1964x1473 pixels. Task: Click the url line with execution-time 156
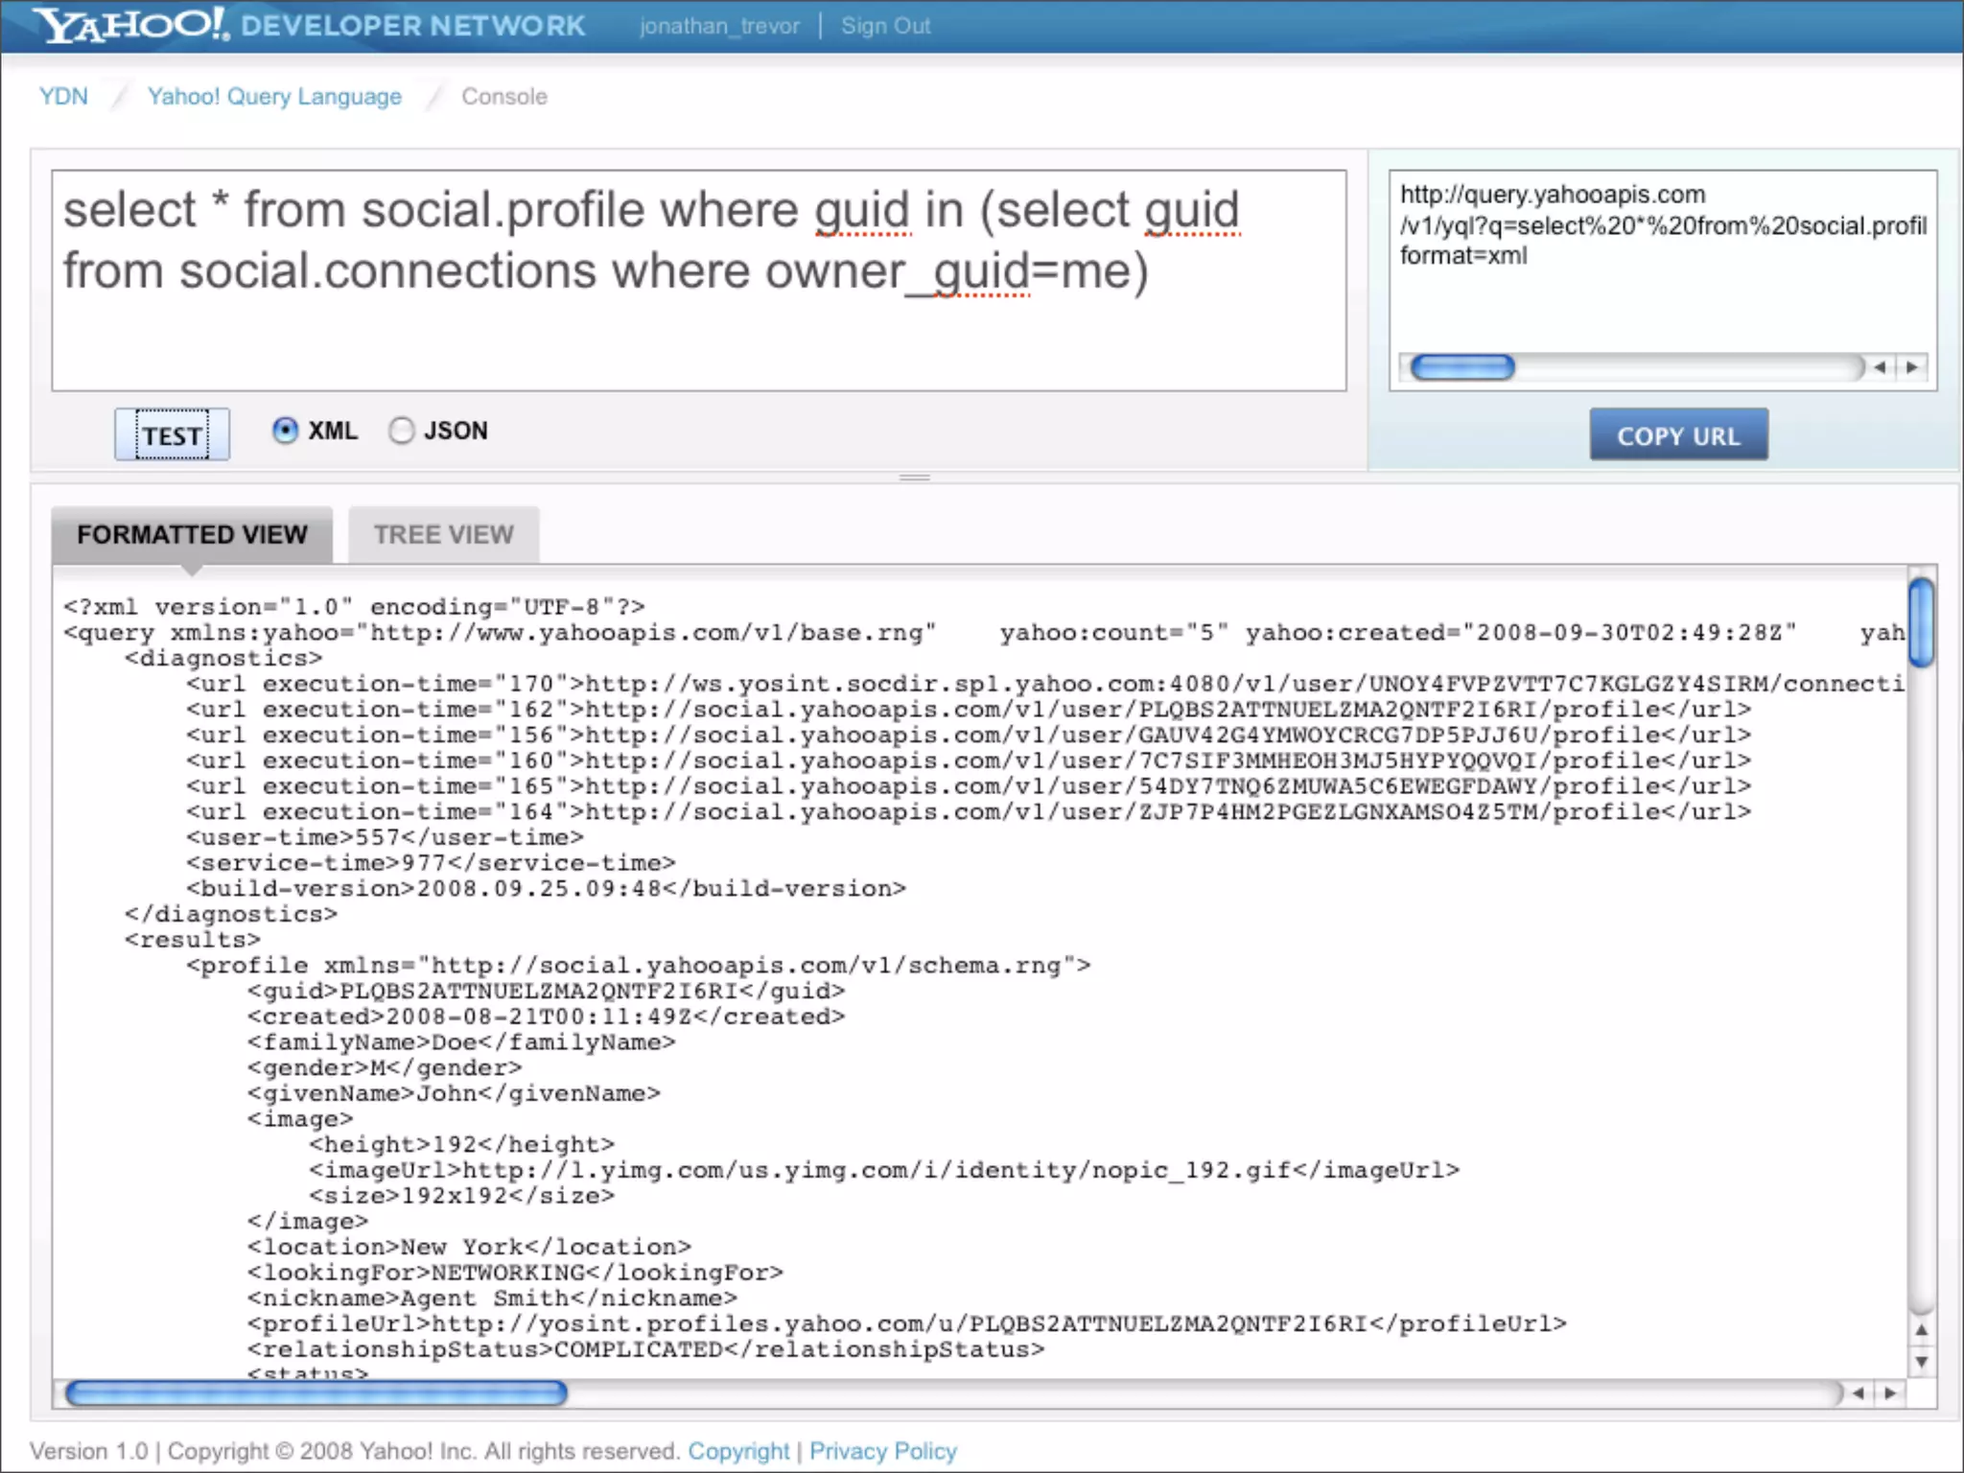point(969,735)
